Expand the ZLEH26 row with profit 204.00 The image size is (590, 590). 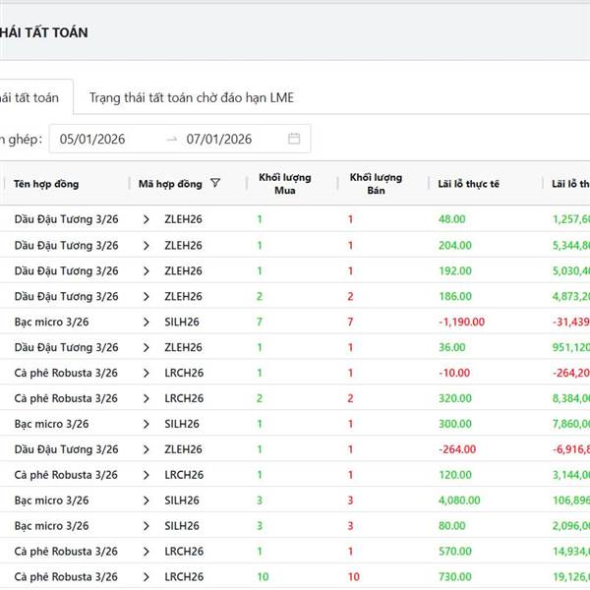click(x=147, y=245)
